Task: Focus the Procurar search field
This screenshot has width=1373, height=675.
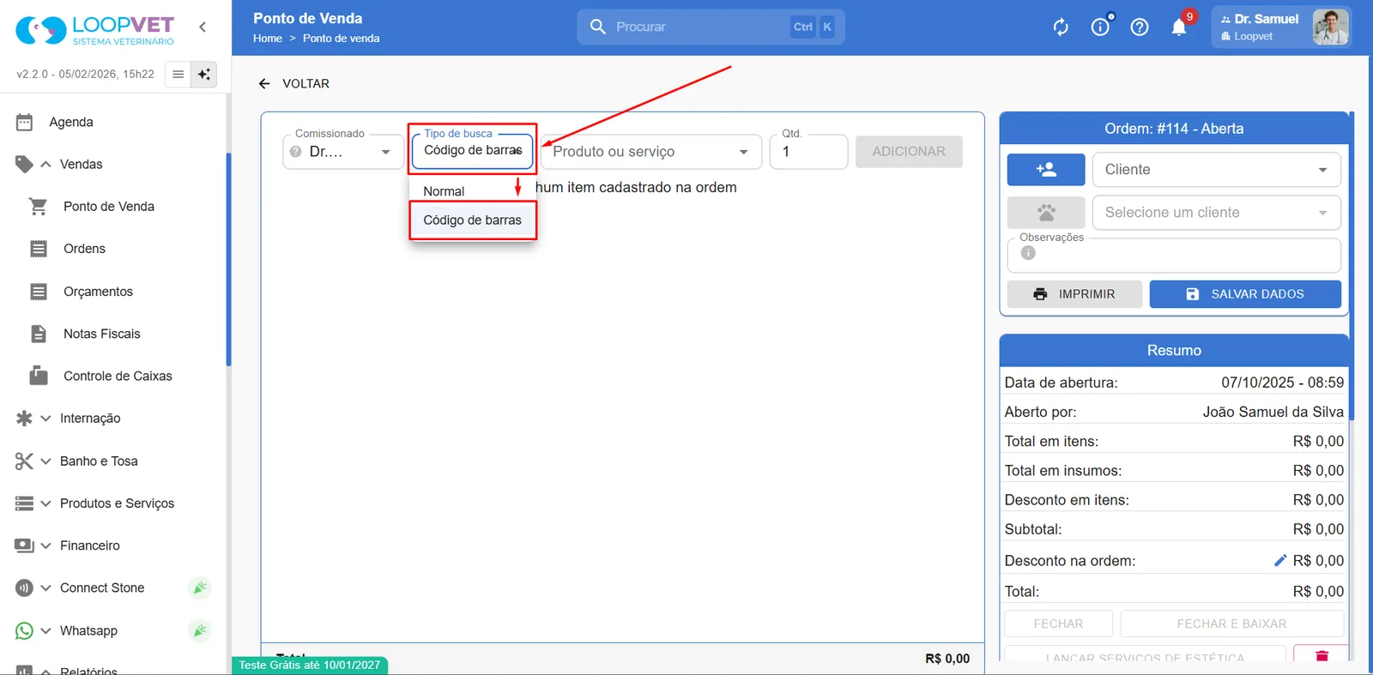Action: coord(711,27)
